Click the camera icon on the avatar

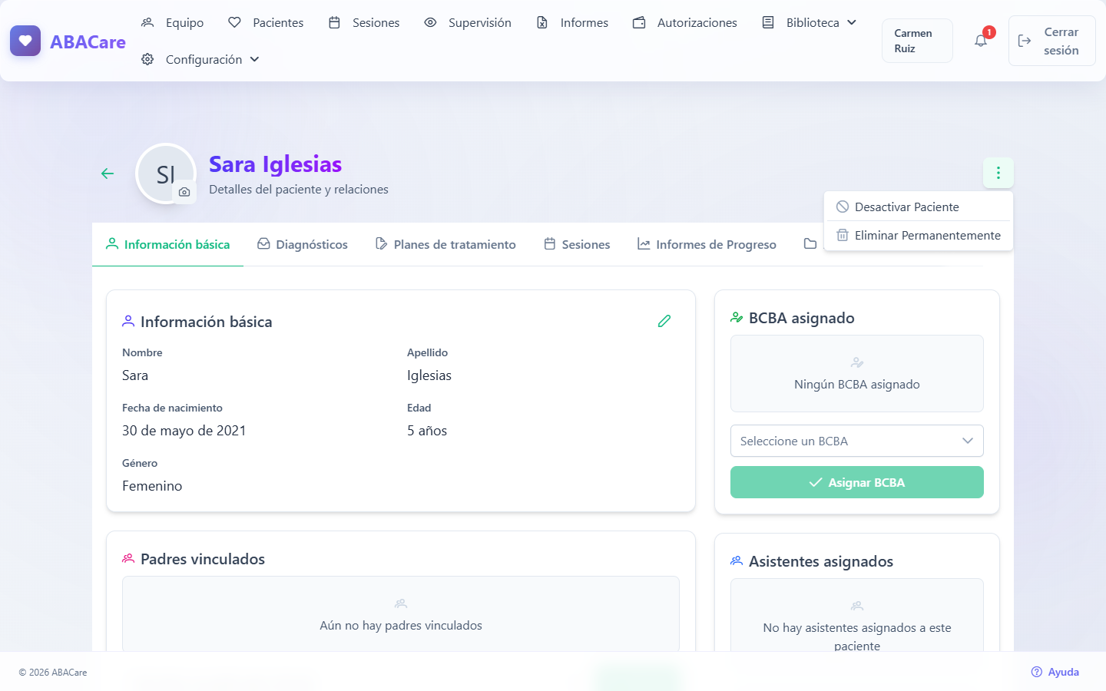tap(184, 193)
